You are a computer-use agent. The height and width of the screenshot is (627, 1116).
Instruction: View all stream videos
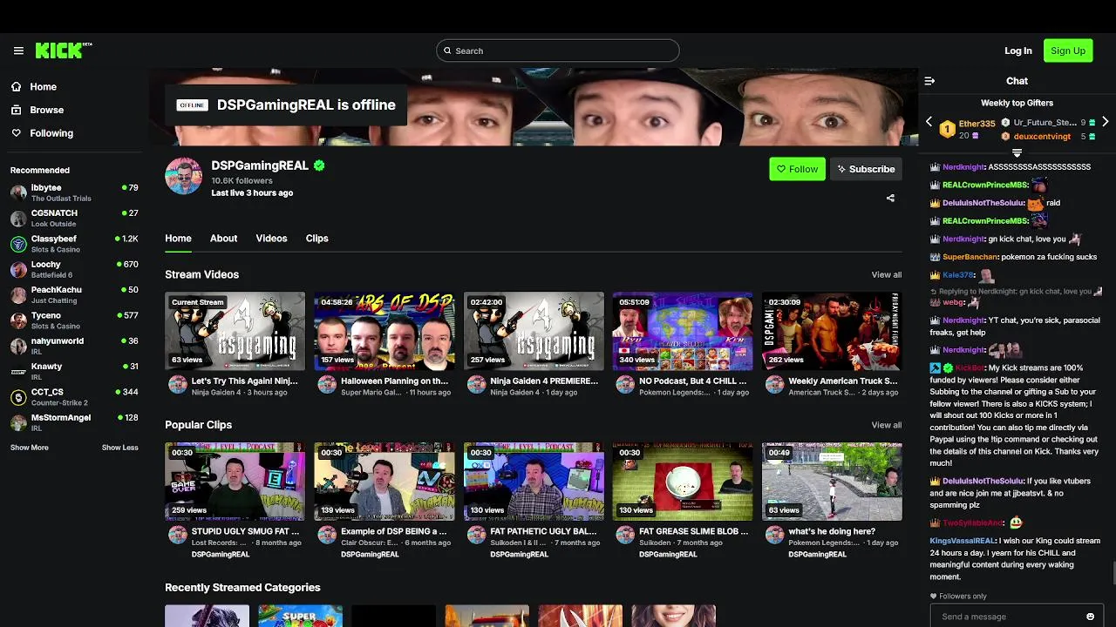[886, 275]
